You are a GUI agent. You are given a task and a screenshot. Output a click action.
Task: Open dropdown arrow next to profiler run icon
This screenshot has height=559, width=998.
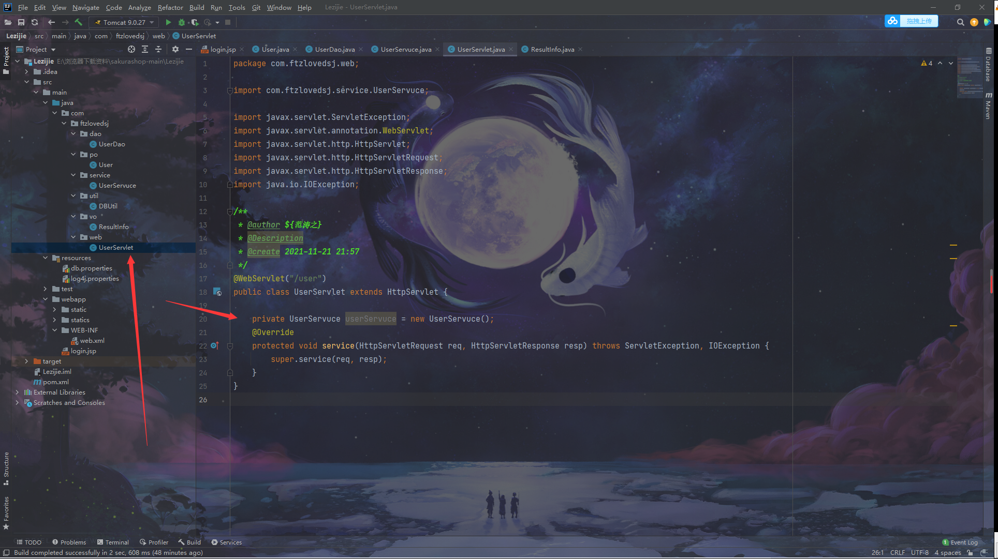point(217,22)
